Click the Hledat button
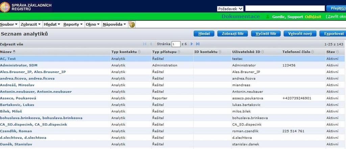This screenshot has height=149, width=346. pyautogui.click(x=204, y=34)
